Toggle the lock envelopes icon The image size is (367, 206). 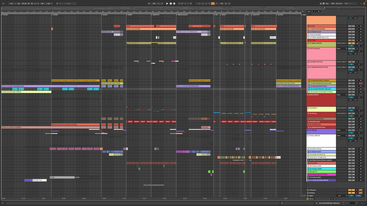[x=318, y=11]
